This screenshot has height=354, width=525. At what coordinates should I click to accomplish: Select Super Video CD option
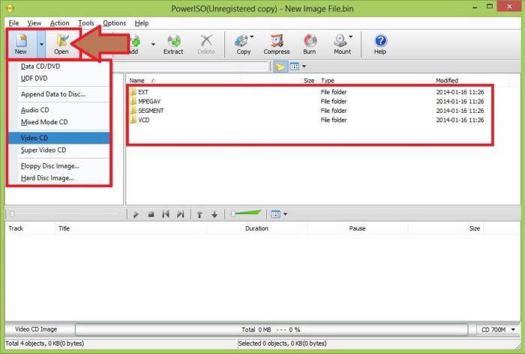point(59,150)
